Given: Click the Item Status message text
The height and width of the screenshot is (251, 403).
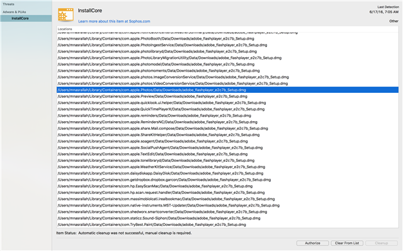Looking at the screenshot, I should click(135, 233).
